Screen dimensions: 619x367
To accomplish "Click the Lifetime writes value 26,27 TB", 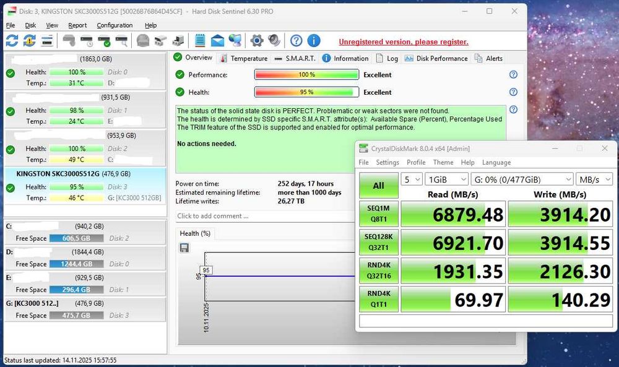I will tap(291, 201).
